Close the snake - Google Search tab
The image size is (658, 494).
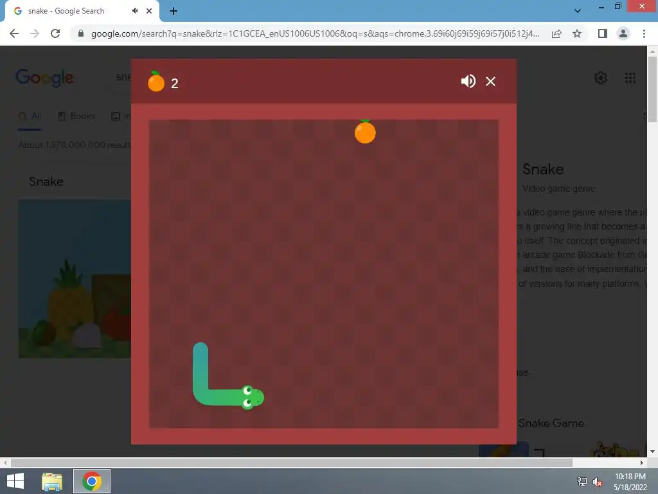click(149, 11)
